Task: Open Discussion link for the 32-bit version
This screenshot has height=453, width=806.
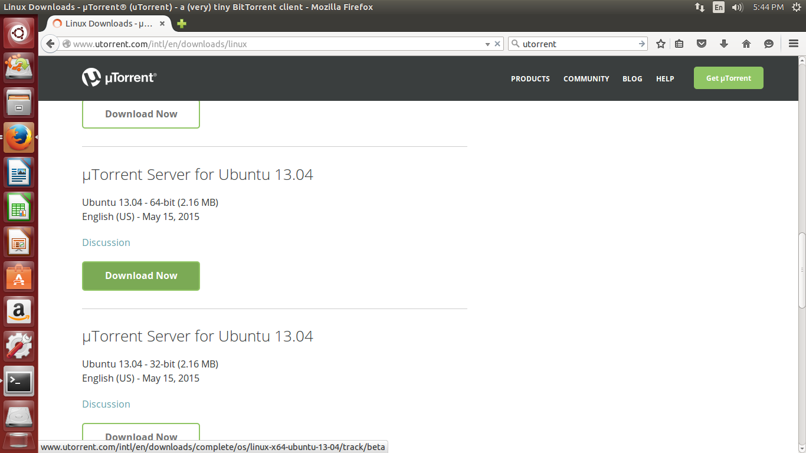Action: pyautogui.click(x=106, y=404)
